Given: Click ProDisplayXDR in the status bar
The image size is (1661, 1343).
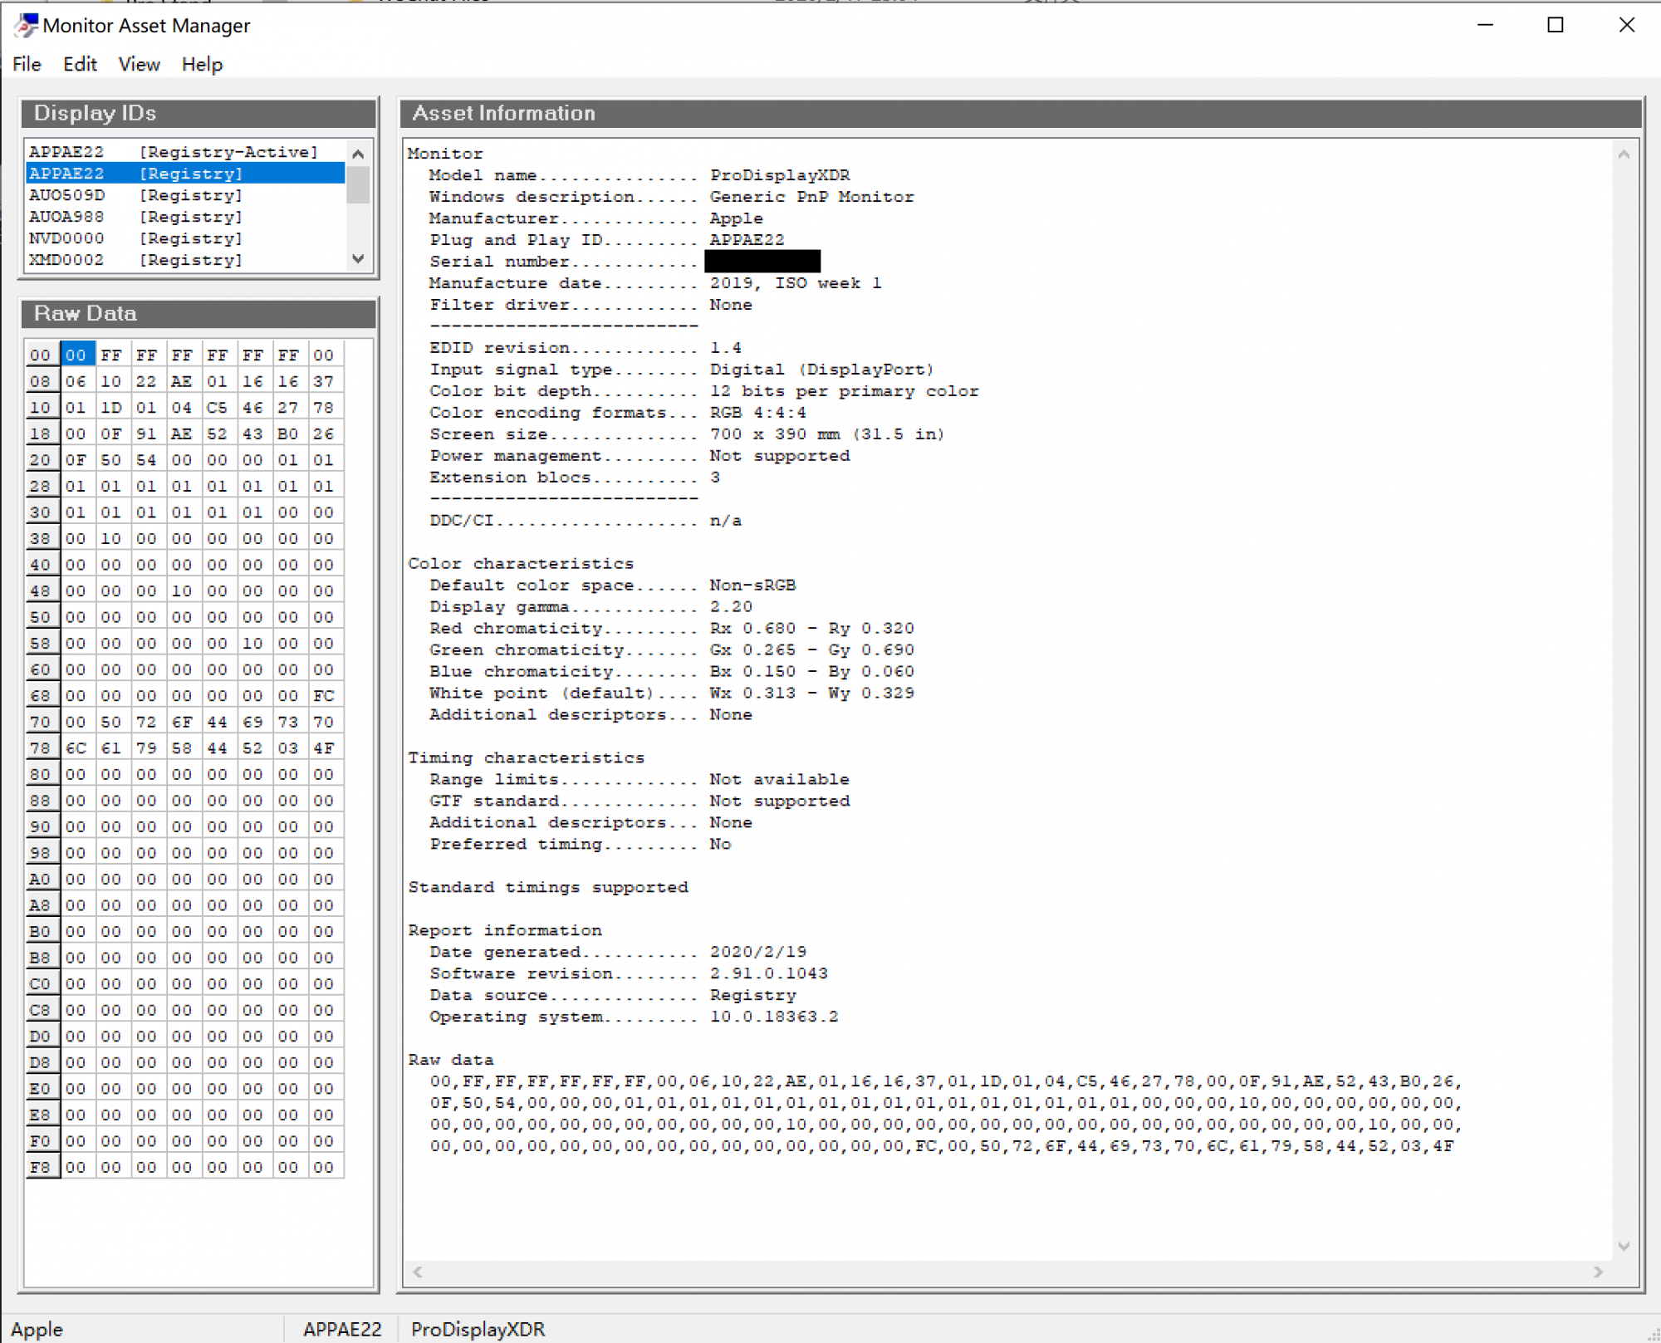Looking at the screenshot, I should point(478,1329).
